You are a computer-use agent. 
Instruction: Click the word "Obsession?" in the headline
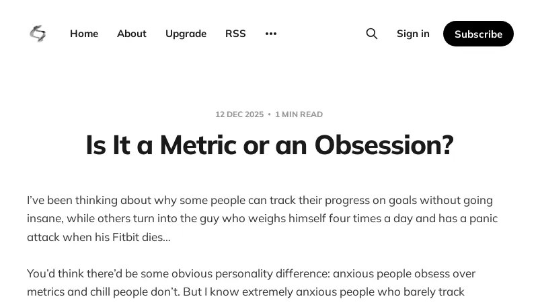point(384,145)
